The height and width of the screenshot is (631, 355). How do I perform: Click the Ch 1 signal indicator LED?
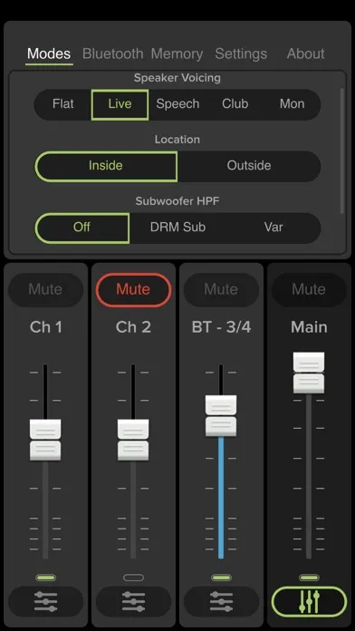click(x=45, y=578)
